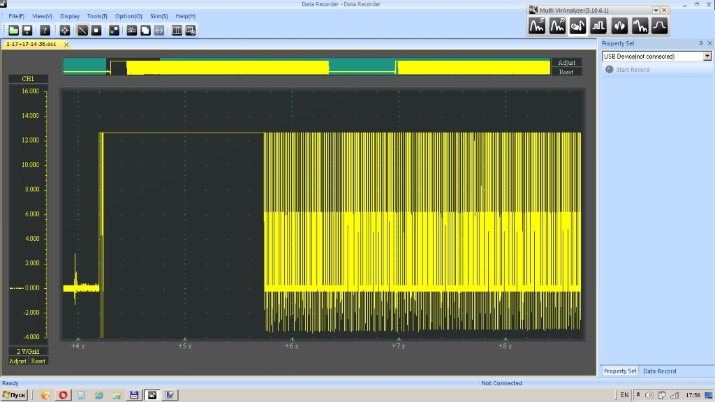Select the diagonal line draw tool
This screenshot has height=402, width=715.
pos(82,30)
